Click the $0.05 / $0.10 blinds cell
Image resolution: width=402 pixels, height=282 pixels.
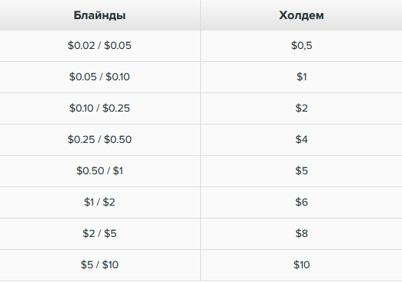click(x=99, y=77)
